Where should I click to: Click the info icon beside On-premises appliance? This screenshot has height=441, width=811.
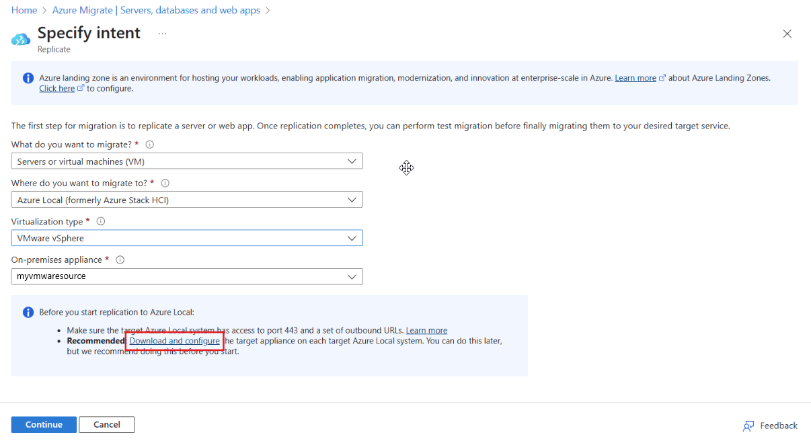click(120, 259)
